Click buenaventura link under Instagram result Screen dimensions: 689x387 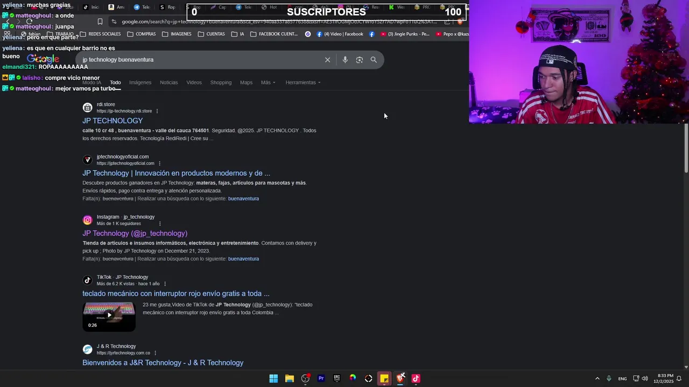(243, 259)
